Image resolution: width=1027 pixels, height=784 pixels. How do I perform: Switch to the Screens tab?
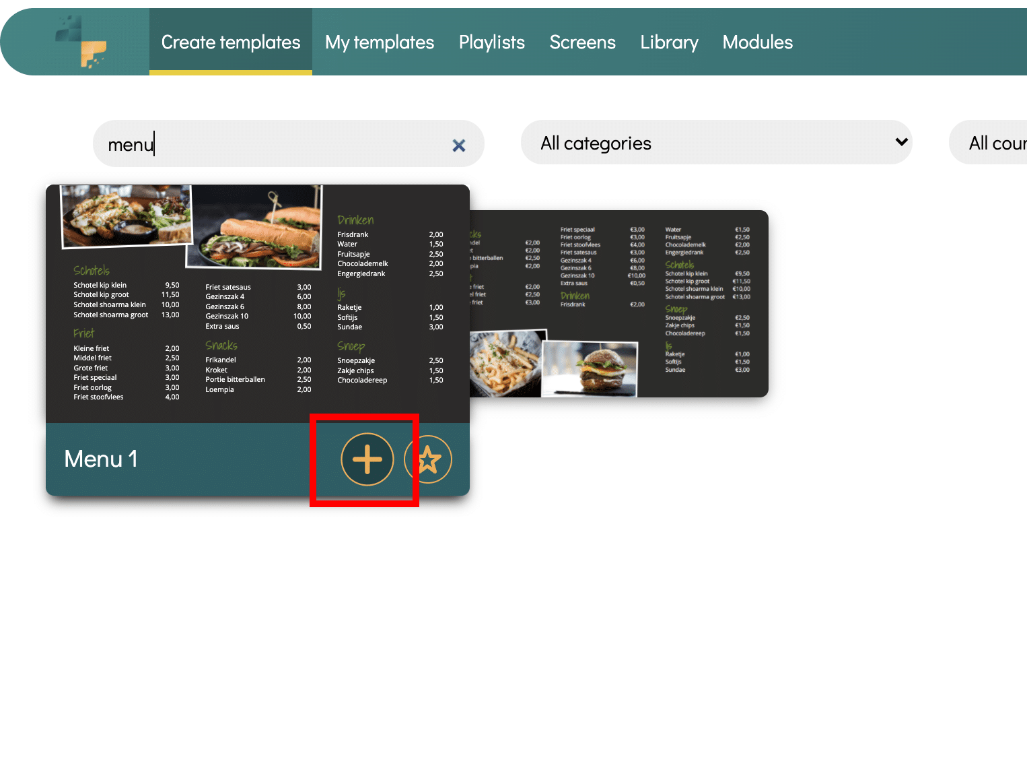point(583,42)
